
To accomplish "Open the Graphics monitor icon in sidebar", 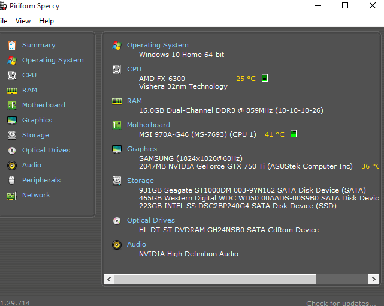I will point(11,120).
